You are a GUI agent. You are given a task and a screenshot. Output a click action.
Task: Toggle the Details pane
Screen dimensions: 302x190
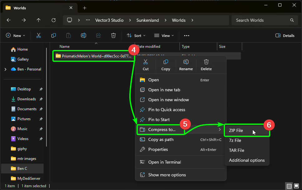point(285,35)
